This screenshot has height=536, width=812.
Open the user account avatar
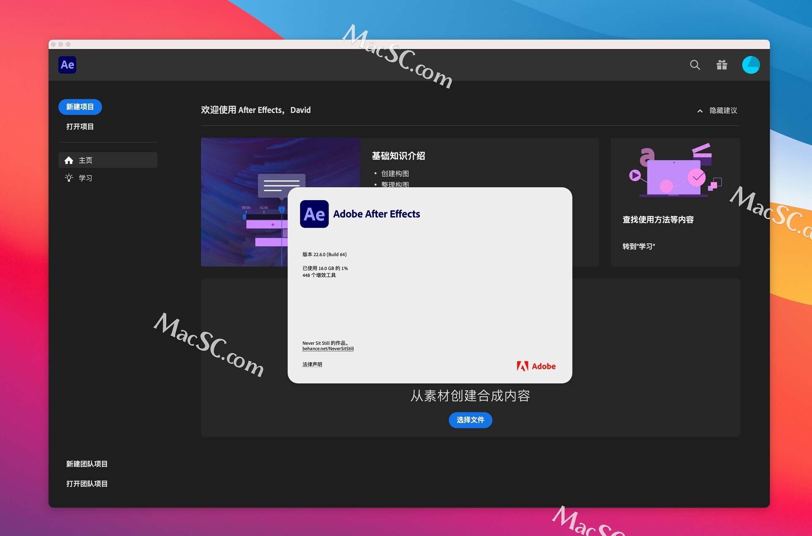pos(751,65)
